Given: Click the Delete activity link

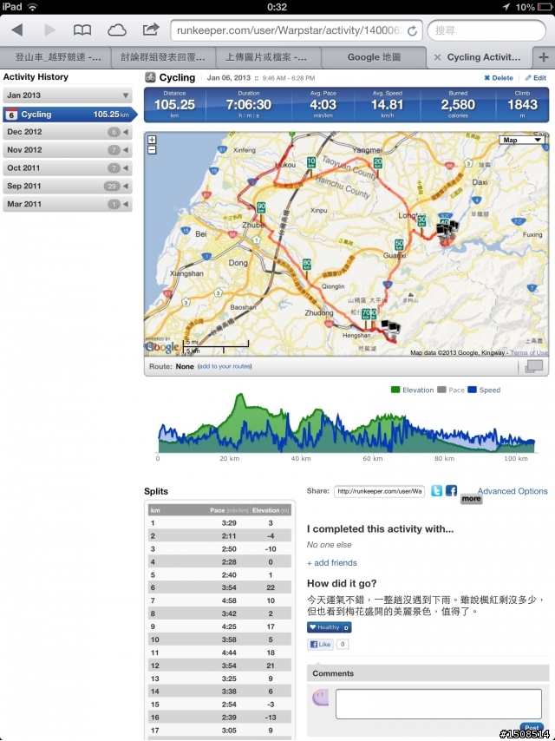Looking at the screenshot, I should click(x=499, y=78).
